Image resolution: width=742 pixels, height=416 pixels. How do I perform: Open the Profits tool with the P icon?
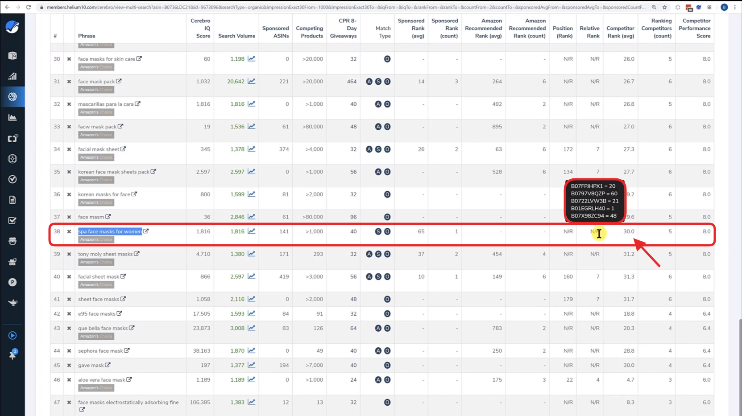point(12,282)
